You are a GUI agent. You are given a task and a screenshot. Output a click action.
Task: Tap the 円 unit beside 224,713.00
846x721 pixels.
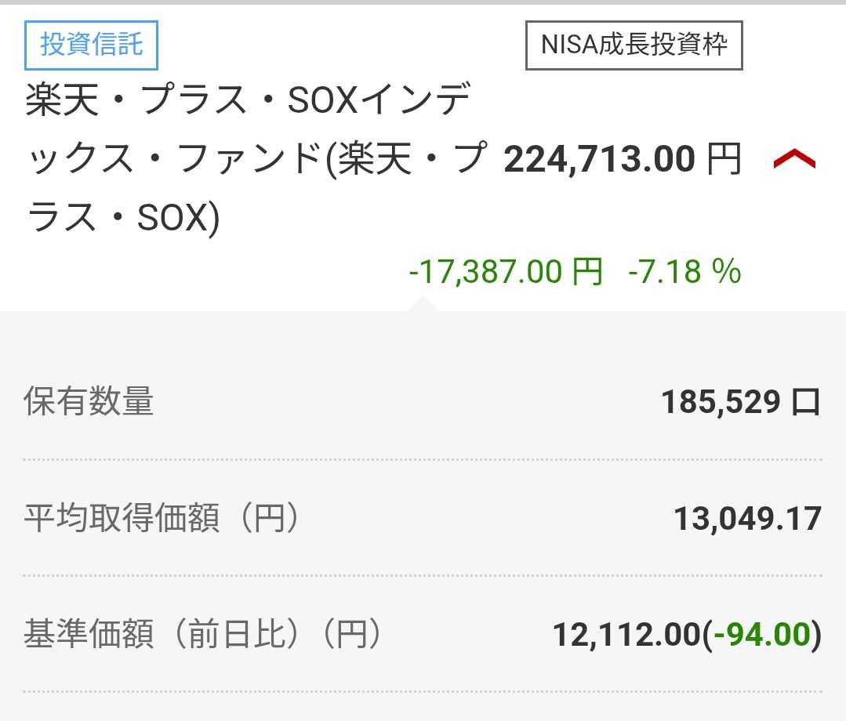pos(723,161)
